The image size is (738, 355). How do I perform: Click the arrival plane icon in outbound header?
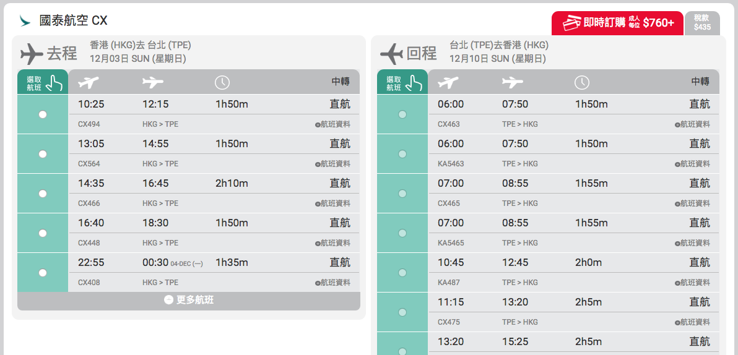pos(153,83)
